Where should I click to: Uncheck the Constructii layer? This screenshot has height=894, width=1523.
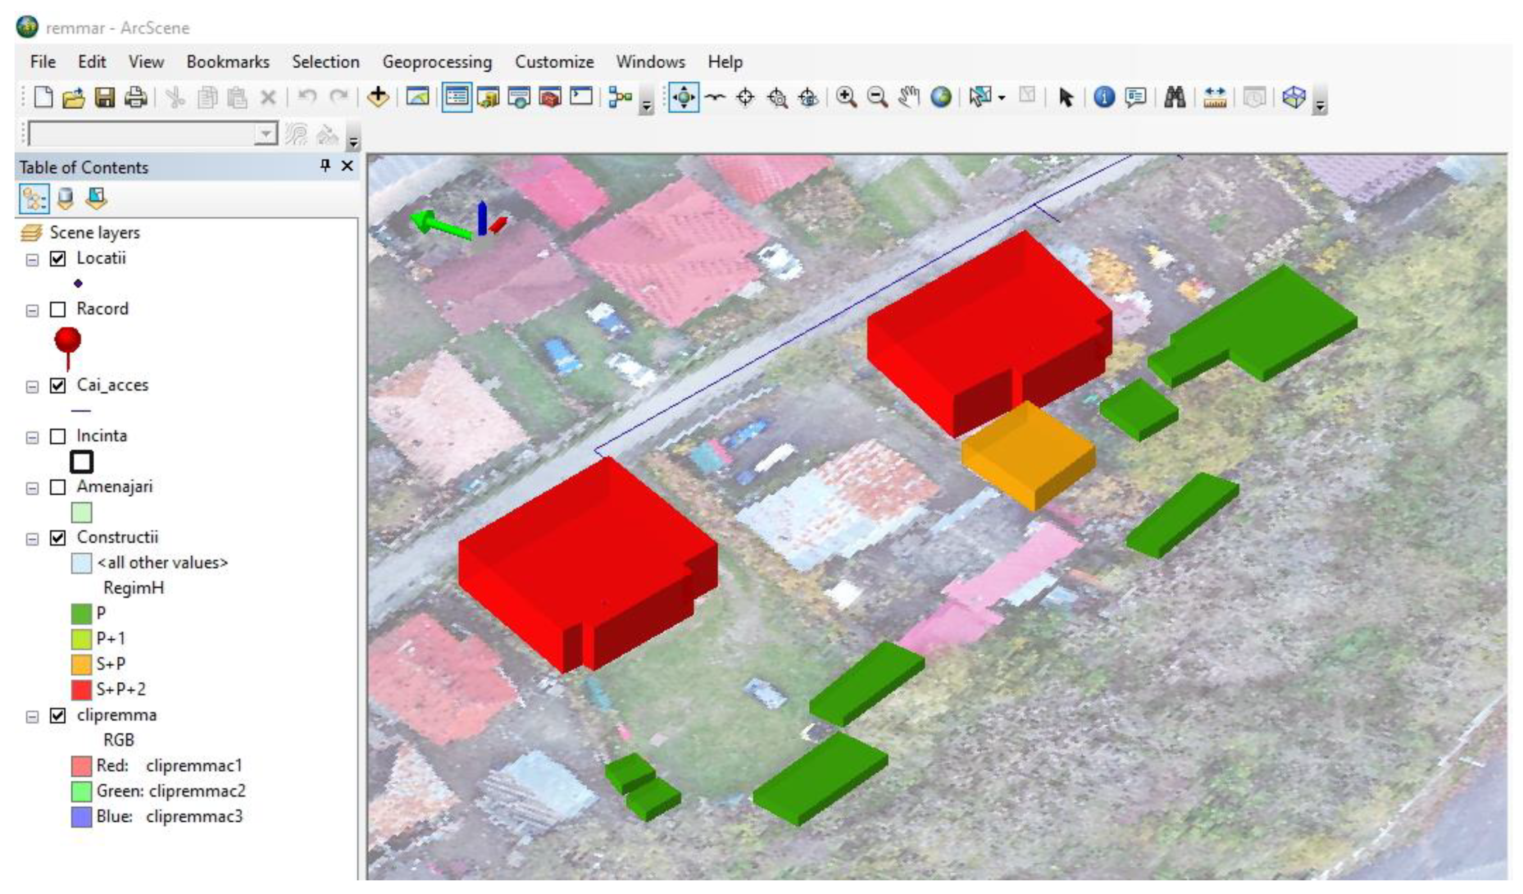pyautogui.click(x=58, y=538)
